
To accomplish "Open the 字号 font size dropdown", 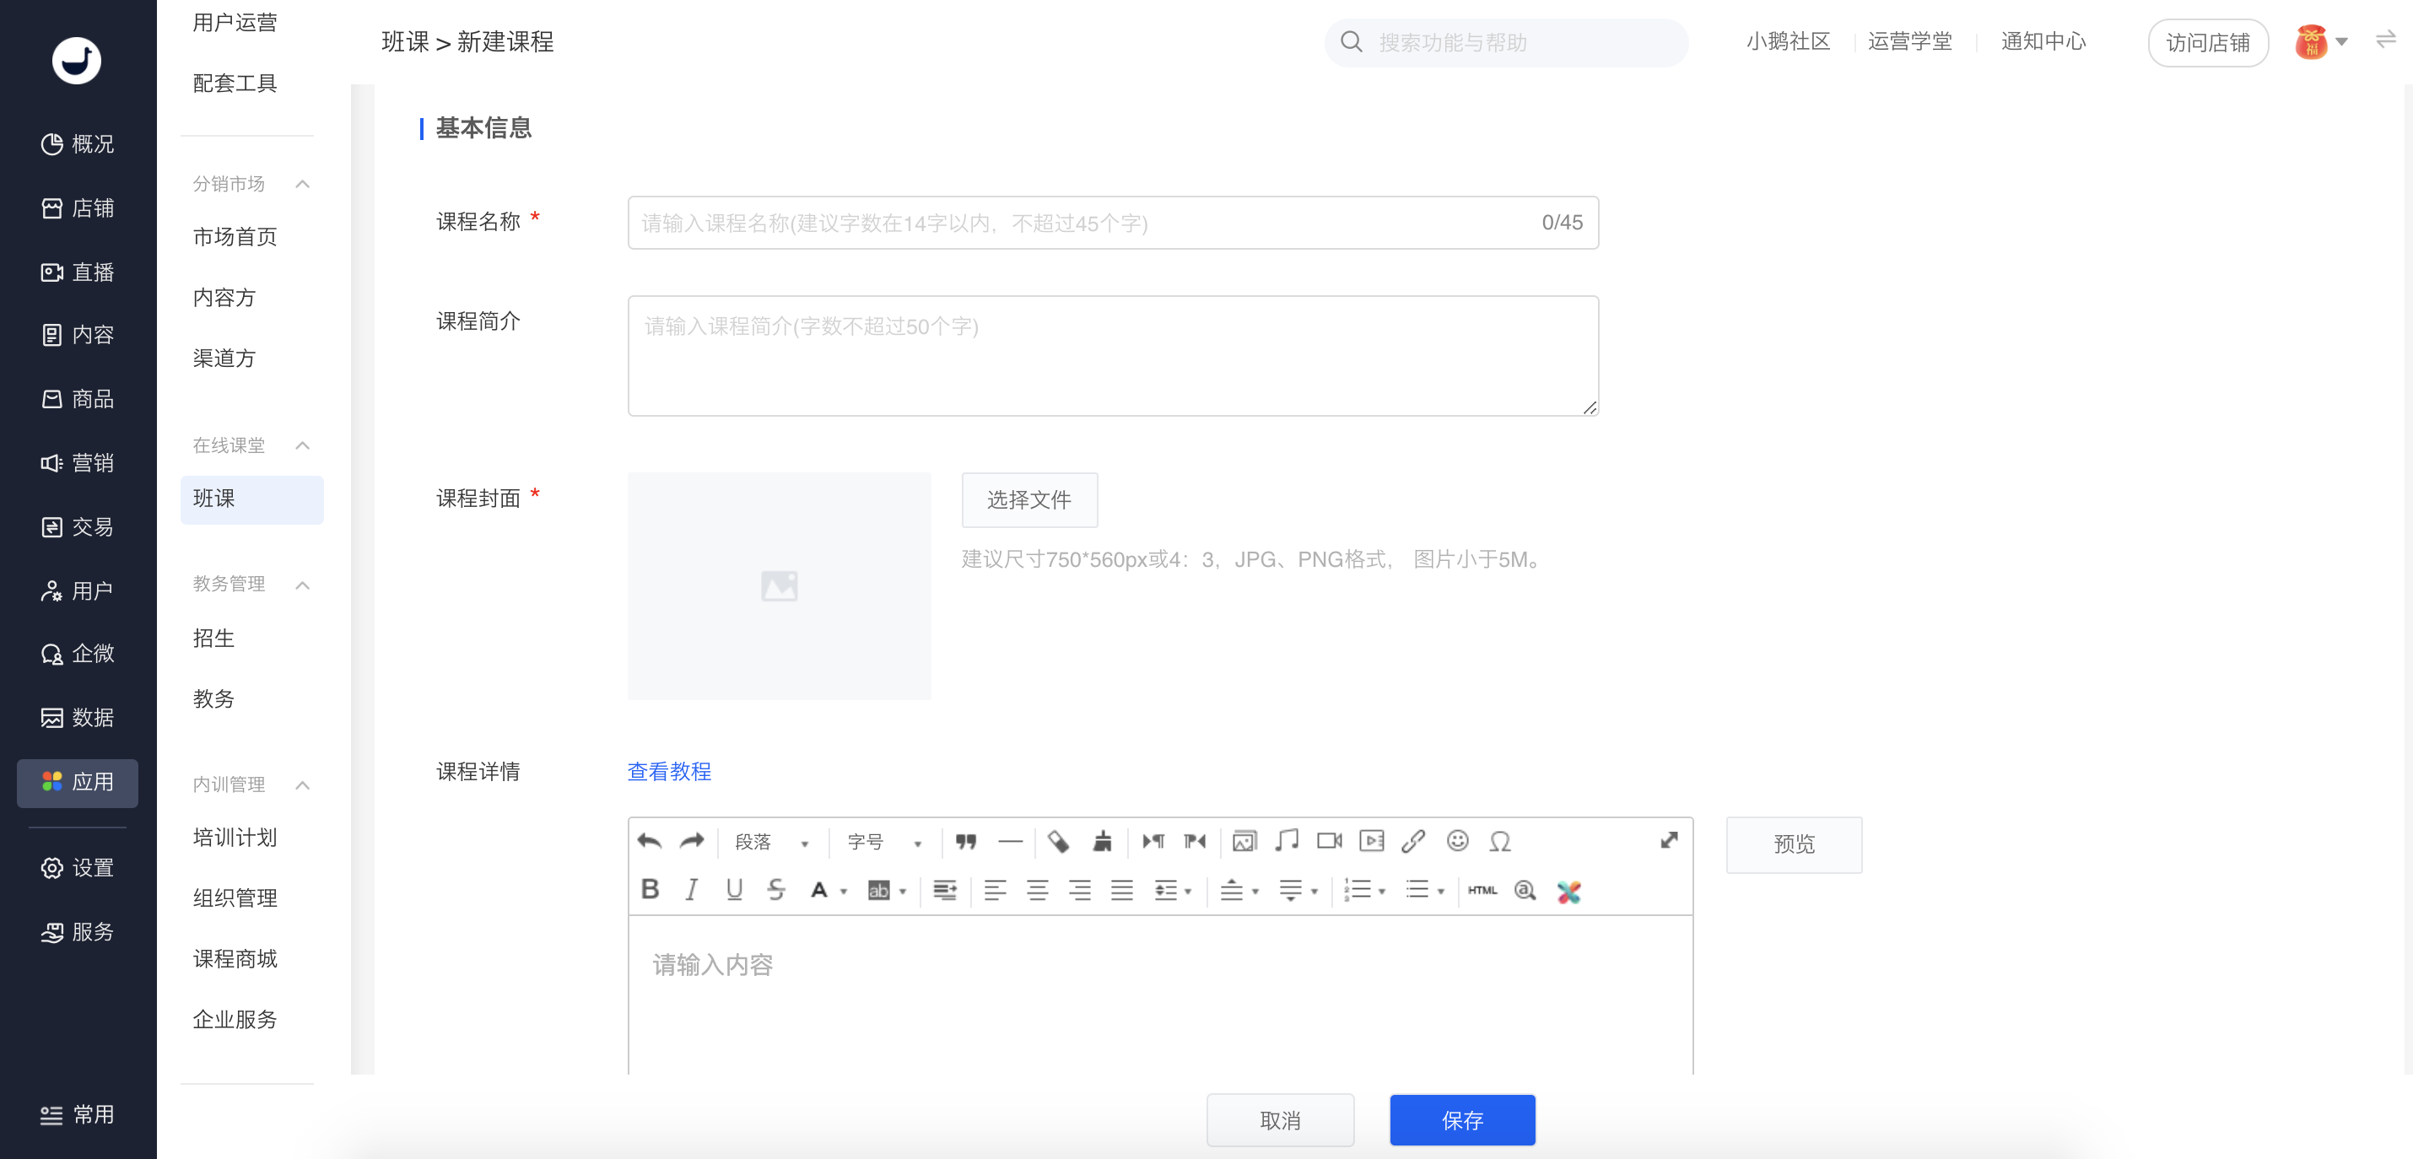I will pyautogui.click(x=883, y=842).
